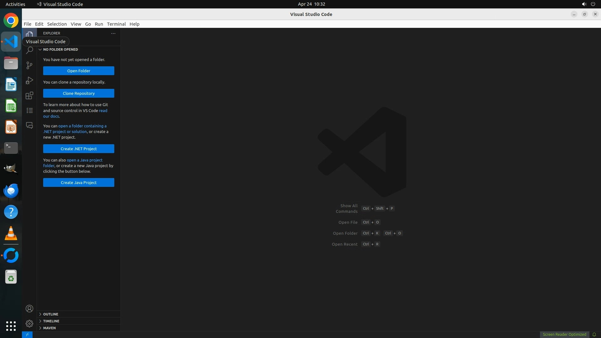The height and width of the screenshot is (338, 601).
Task: Click the notifications bell icon
Action: [x=594, y=335]
